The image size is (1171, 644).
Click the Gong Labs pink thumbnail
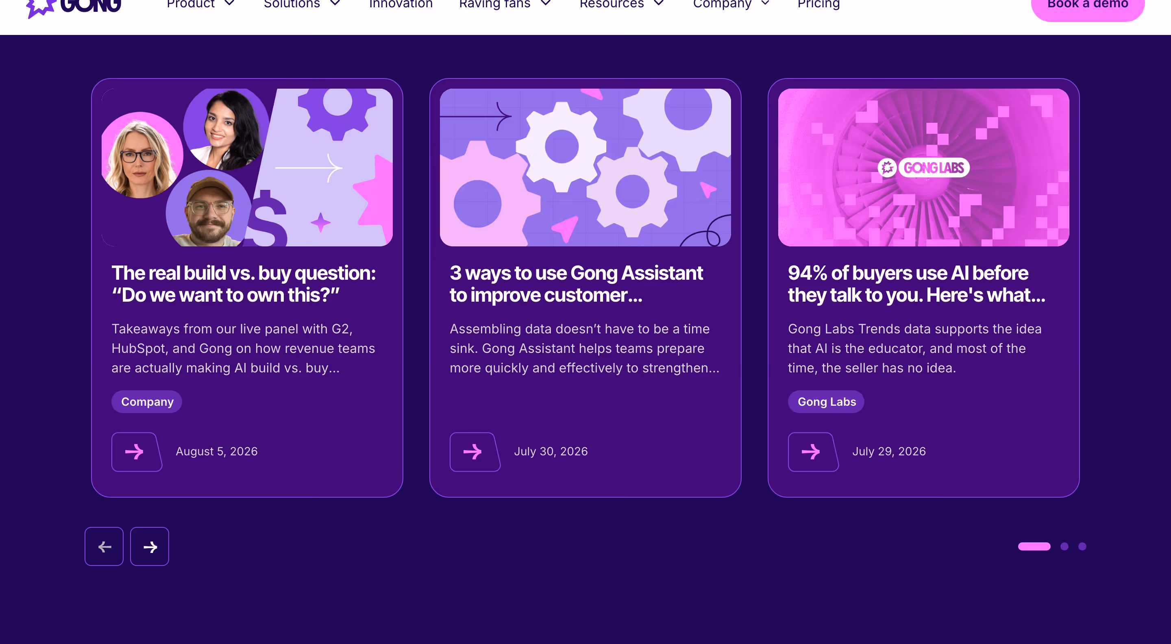pyautogui.click(x=923, y=167)
